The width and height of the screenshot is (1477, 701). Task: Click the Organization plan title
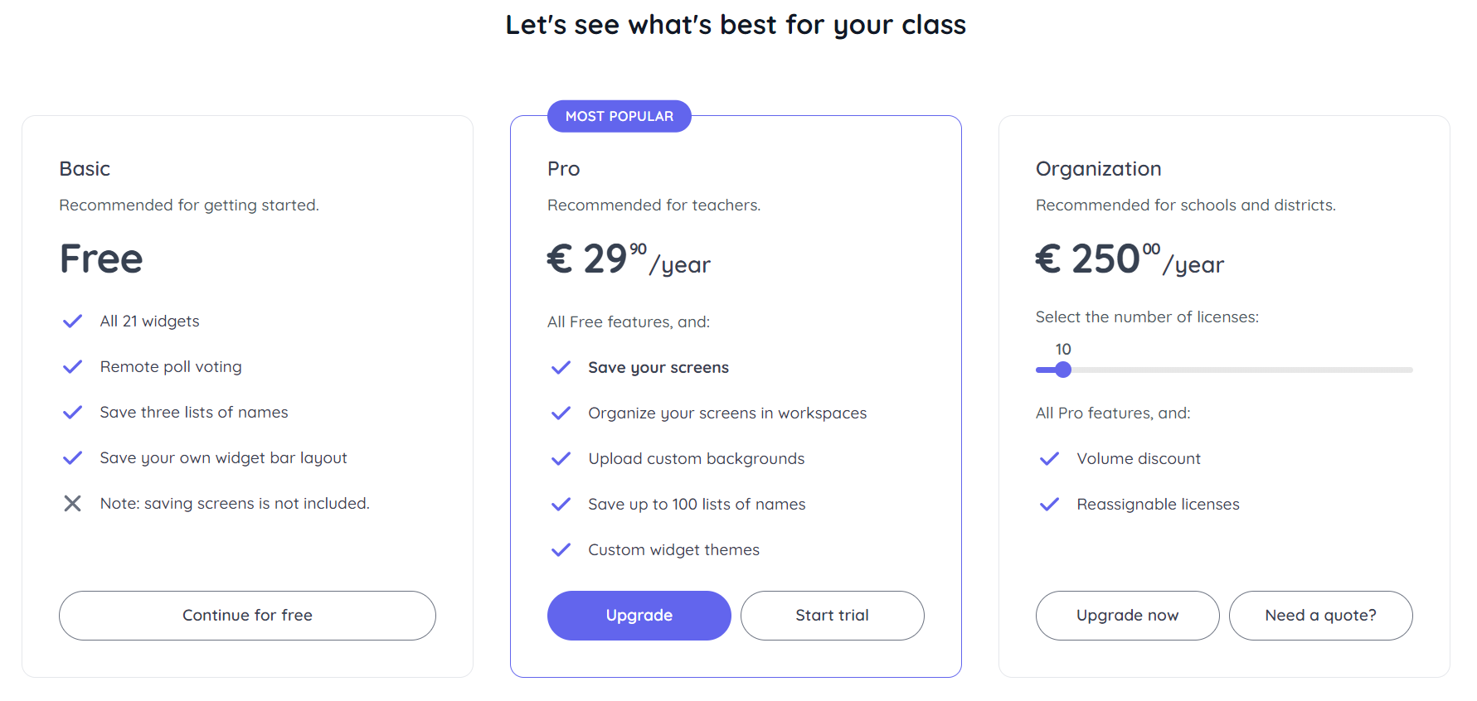[1098, 169]
